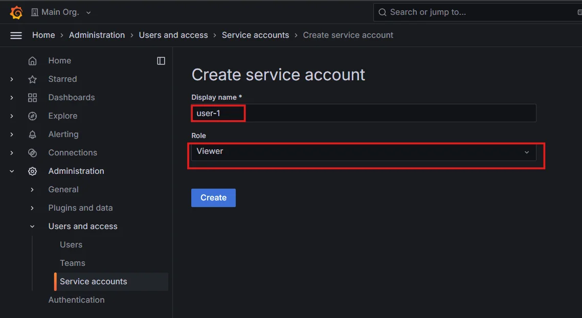The height and width of the screenshot is (318, 582).
Task: Expand the Dashboards sidebar chevron
Action: [11, 97]
